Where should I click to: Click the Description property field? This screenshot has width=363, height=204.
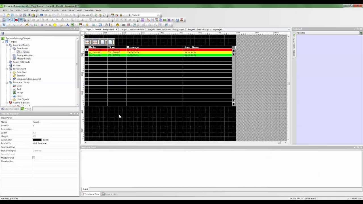point(56,129)
